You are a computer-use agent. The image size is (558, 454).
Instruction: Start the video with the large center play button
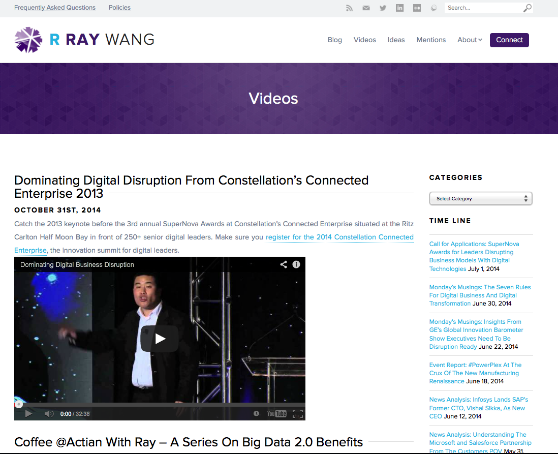(160, 339)
